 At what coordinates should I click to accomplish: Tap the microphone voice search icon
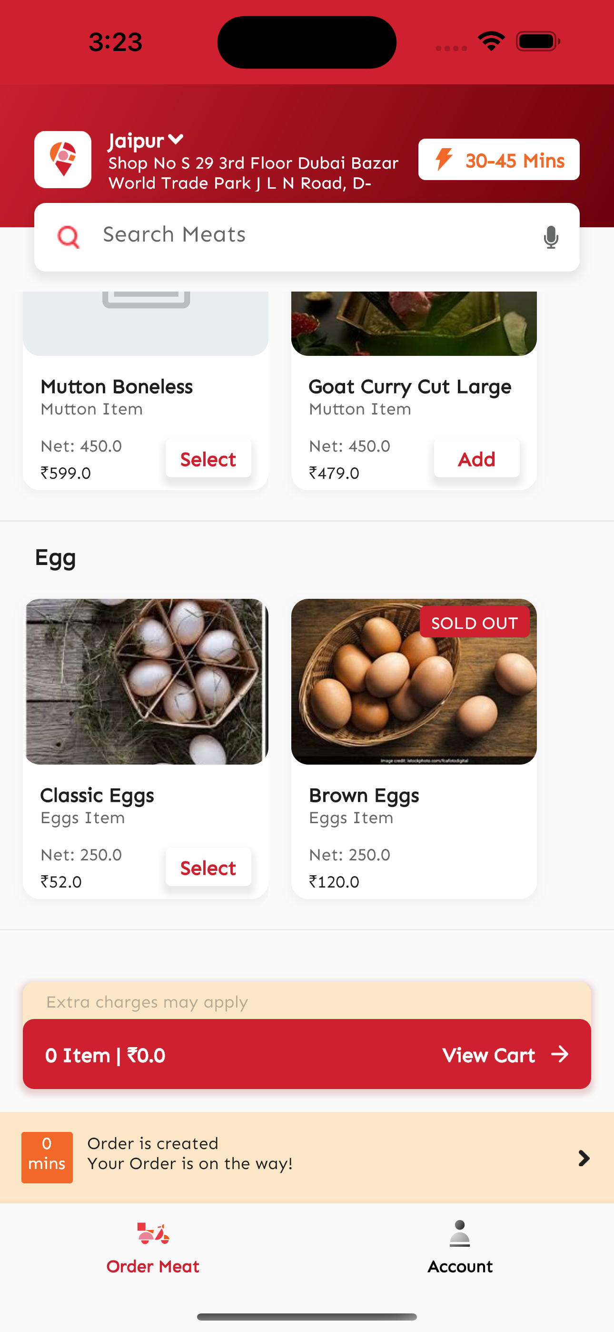(x=551, y=237)
